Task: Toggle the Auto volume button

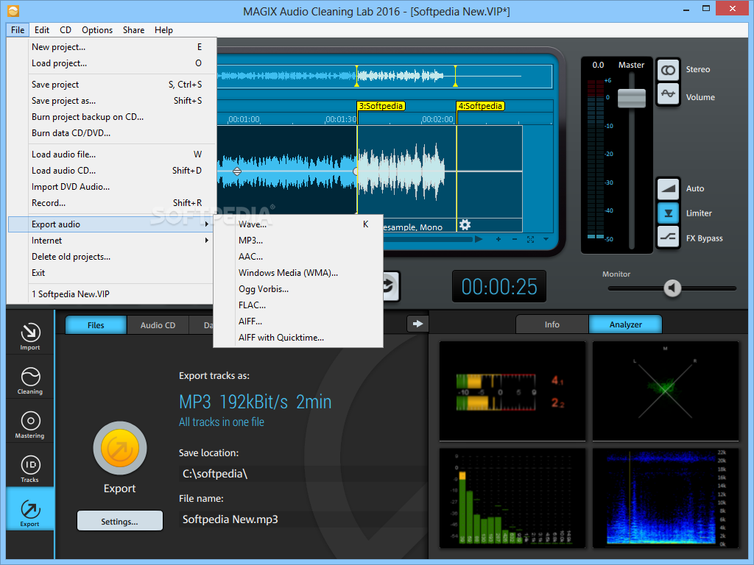Action: [668, 188]
